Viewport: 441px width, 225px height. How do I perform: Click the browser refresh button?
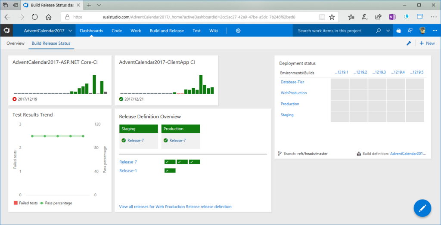(x=34, y=17)
